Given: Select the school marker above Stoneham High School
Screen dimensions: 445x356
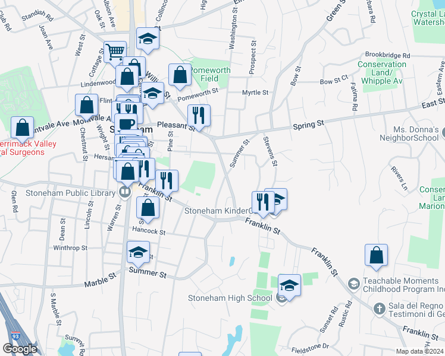Looking at the screenshot, I should click(x=289, y=285).
